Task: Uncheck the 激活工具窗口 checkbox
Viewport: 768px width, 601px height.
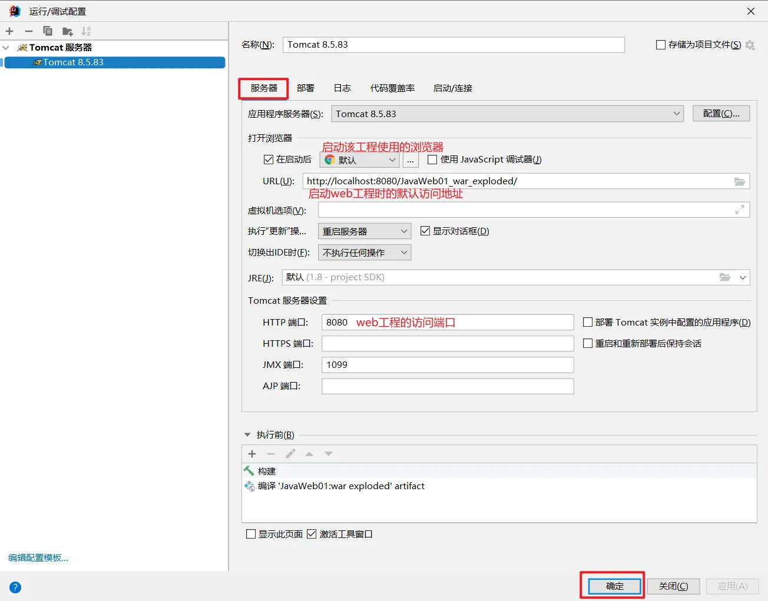Action: pos(312,534)
